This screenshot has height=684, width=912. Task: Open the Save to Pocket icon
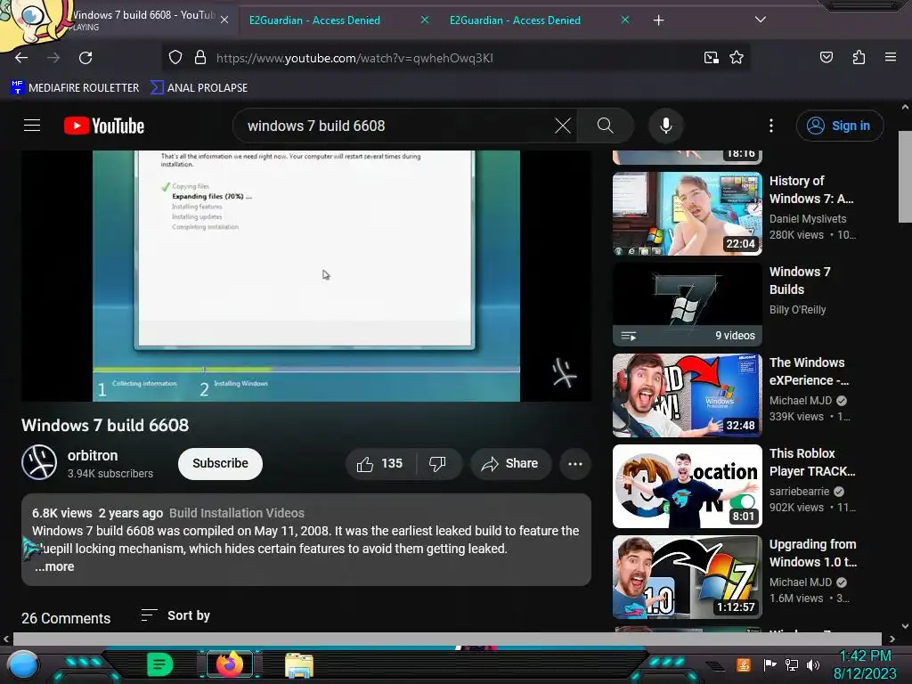click(826, 58)
